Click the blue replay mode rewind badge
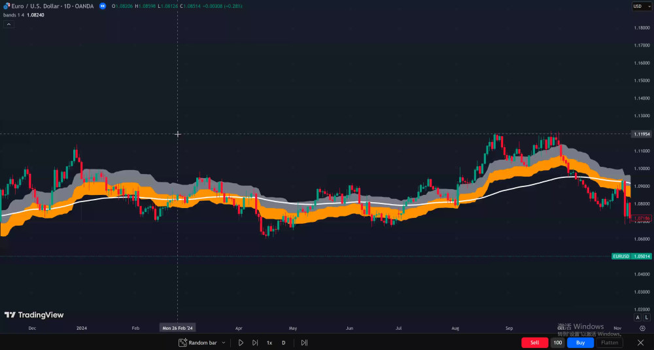 [103, 6]
